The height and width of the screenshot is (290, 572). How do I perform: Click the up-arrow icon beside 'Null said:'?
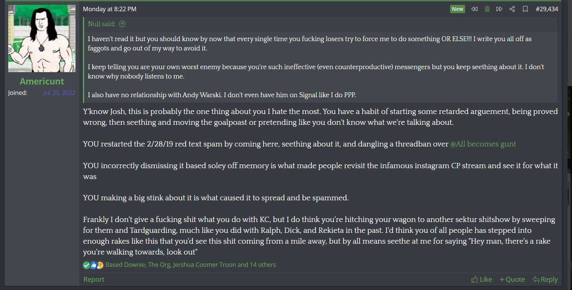[122, 24]
